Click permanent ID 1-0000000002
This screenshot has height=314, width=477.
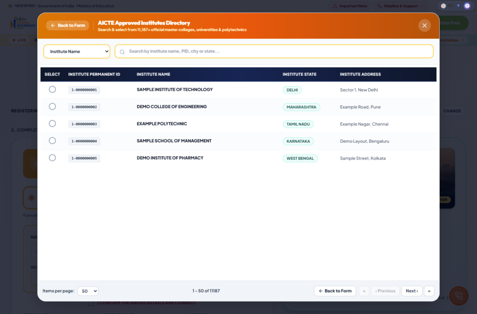[84, 107]
